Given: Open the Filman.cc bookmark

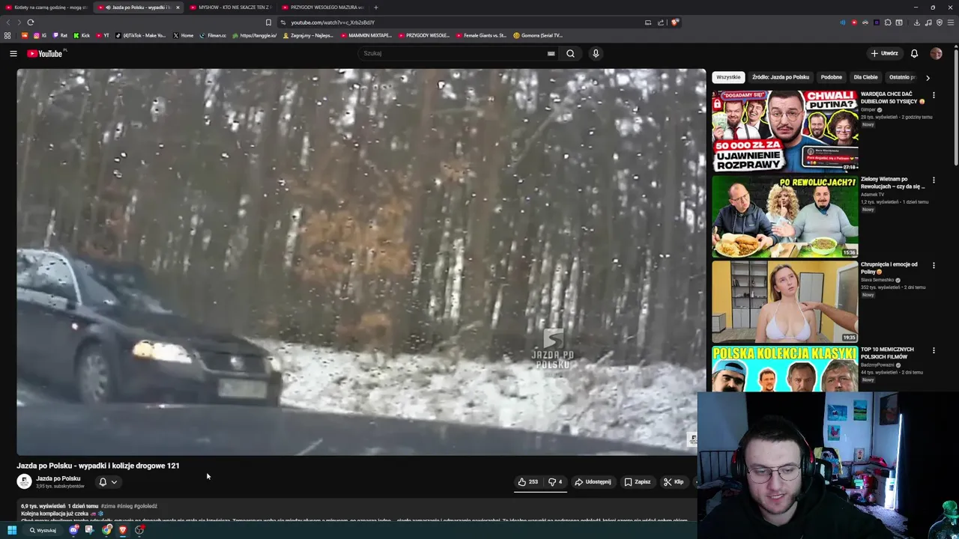Looking at the screenshot, I should tap(213, 35).
